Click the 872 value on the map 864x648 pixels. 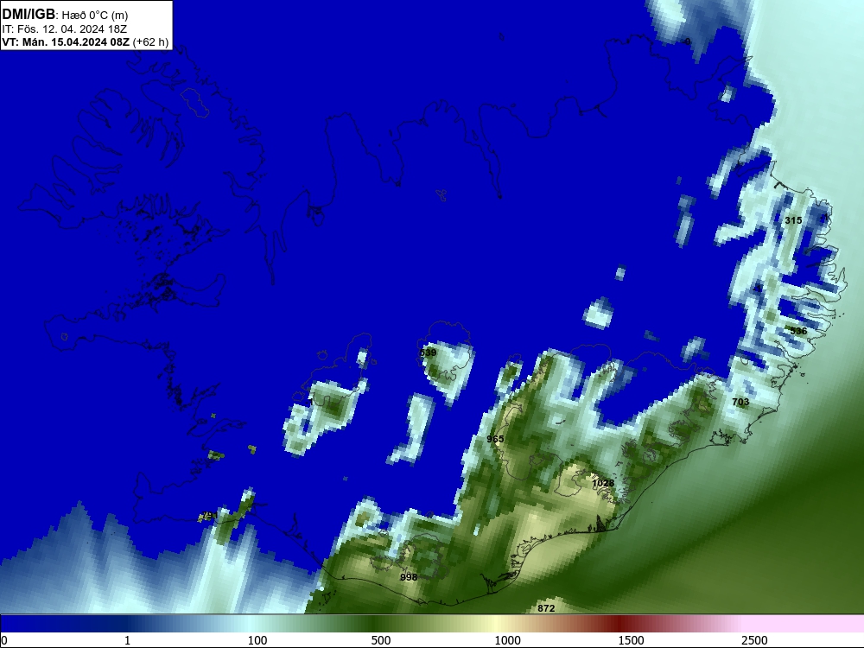click(x=546, y=608)
